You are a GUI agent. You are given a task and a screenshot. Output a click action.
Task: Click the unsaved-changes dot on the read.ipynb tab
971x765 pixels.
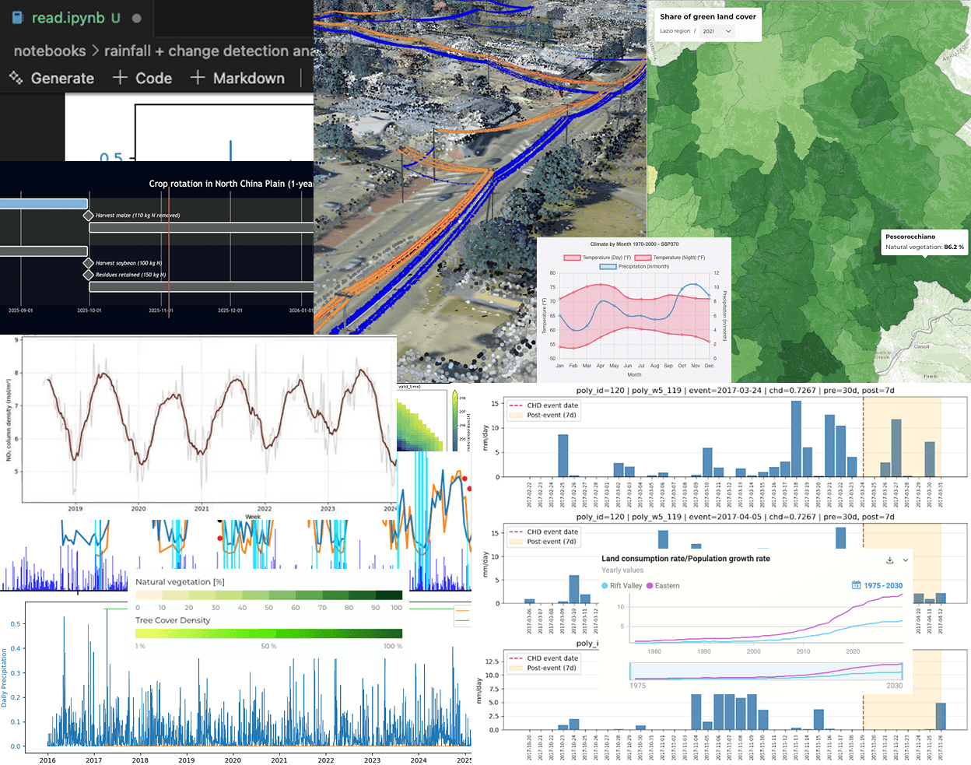pos(135,17)
